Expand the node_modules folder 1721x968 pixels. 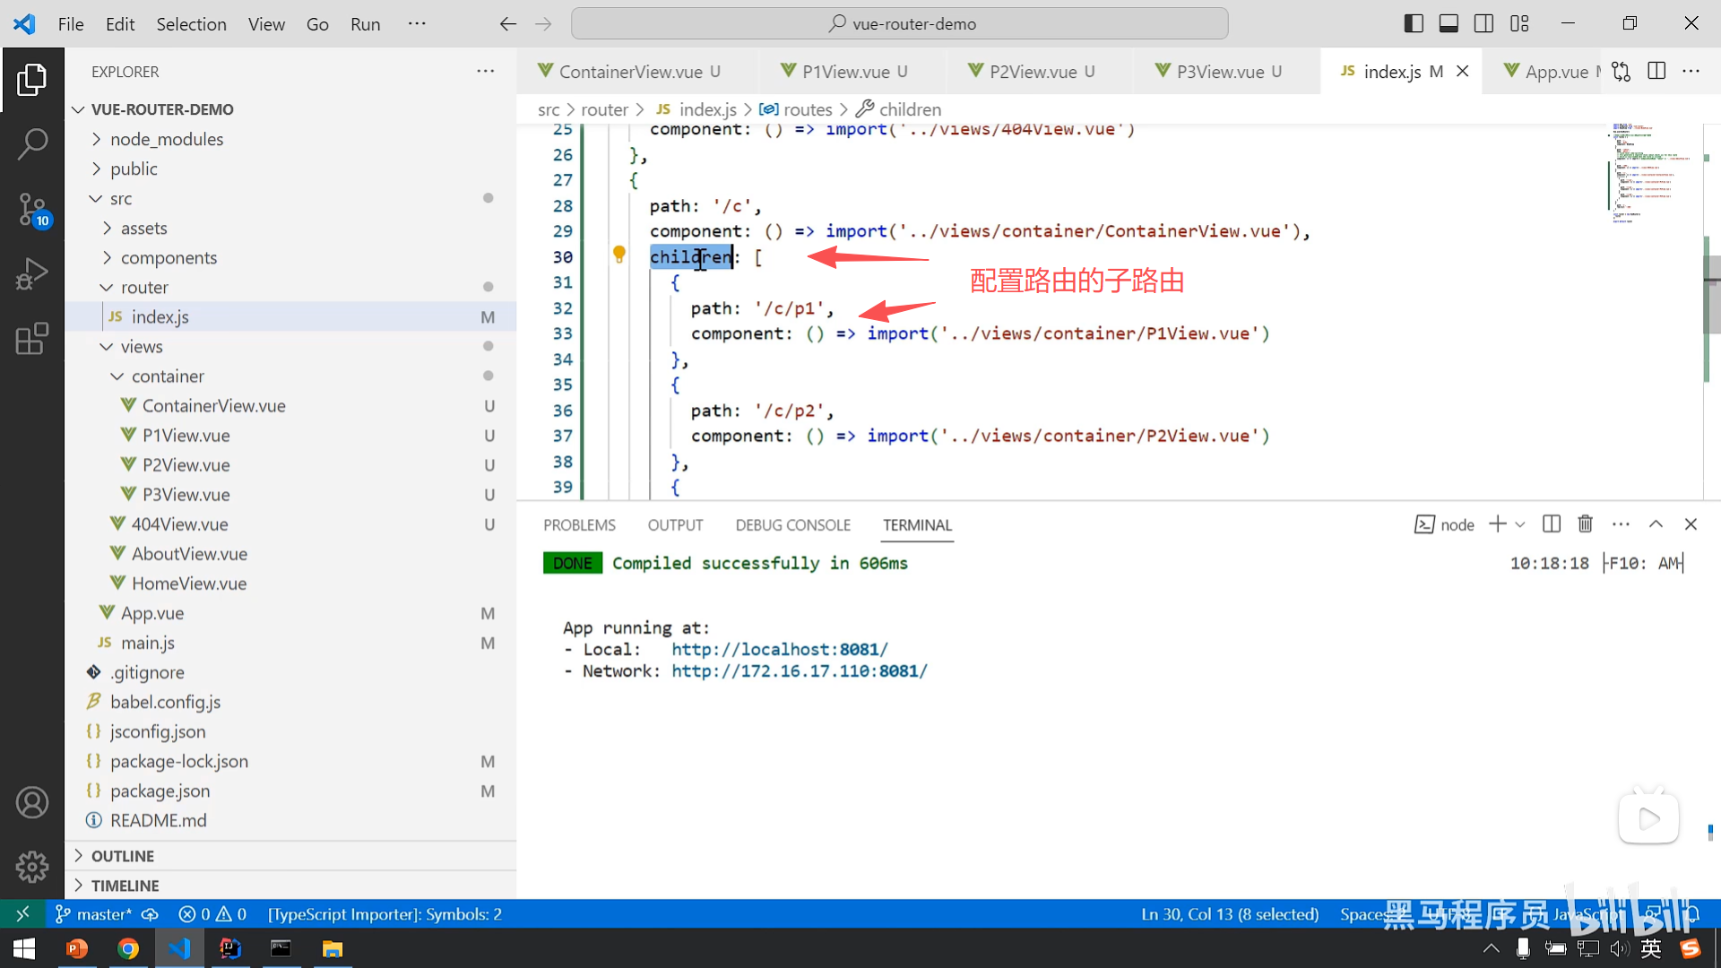pyautogui.click(x=167, y=139)
